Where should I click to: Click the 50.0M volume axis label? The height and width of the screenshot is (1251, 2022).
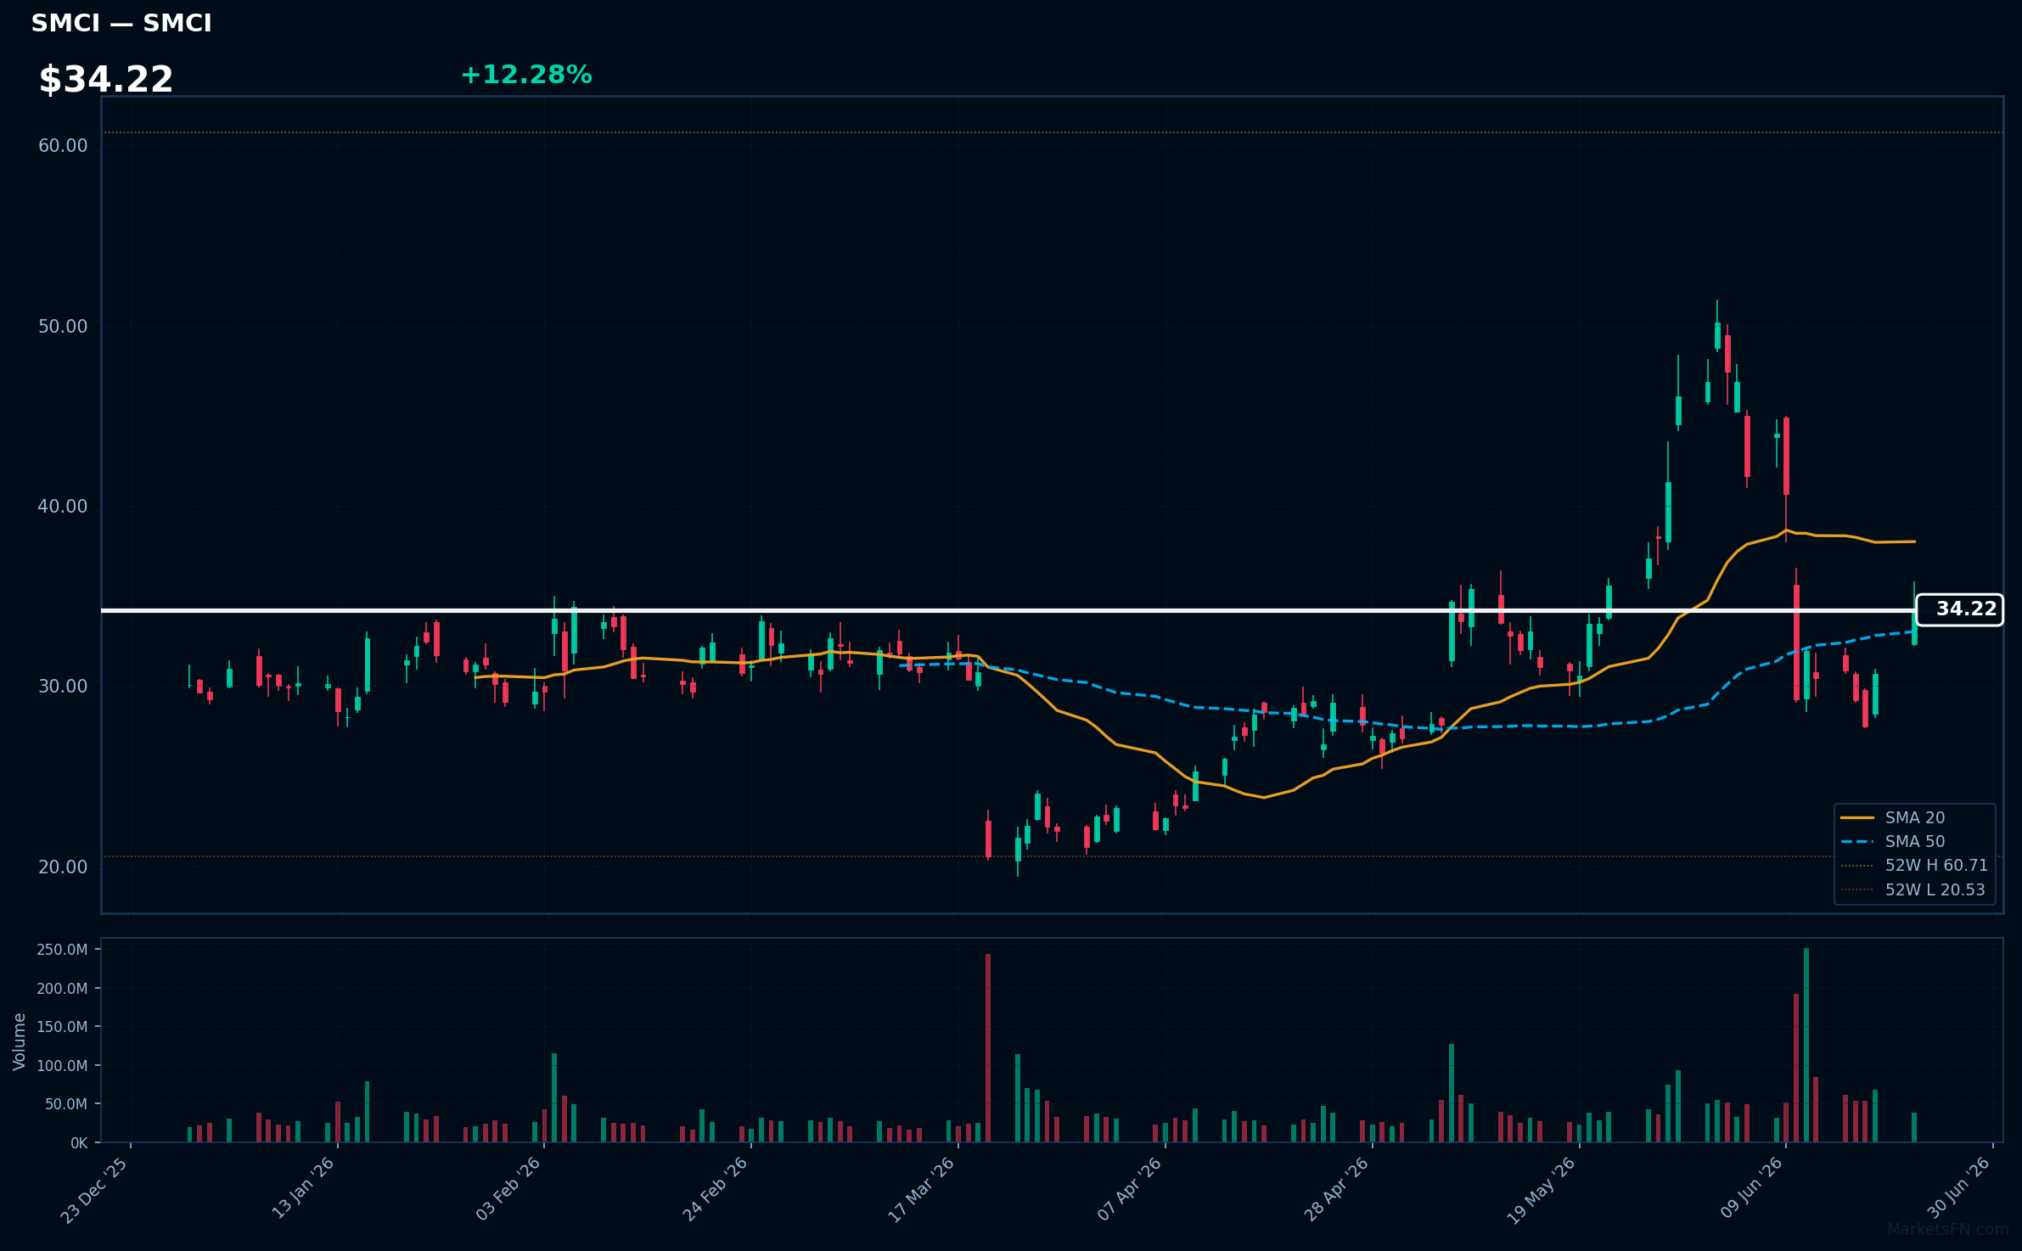click(x=66, y=1104)
